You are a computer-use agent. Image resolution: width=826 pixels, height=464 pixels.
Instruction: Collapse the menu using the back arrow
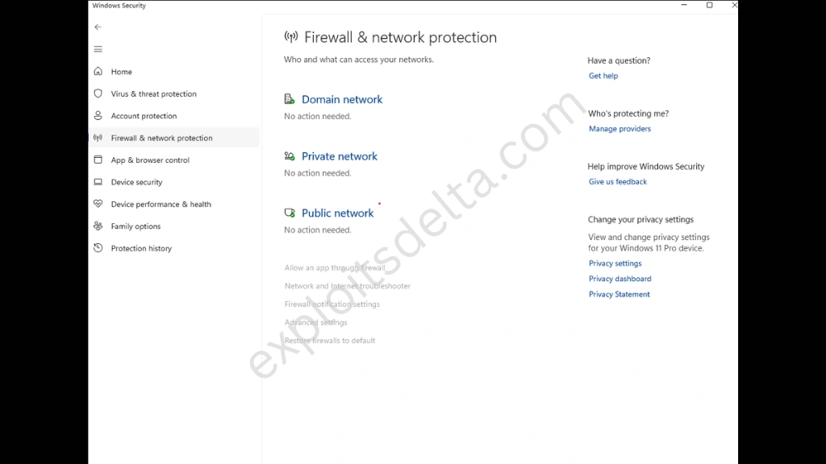click(98, 27)
